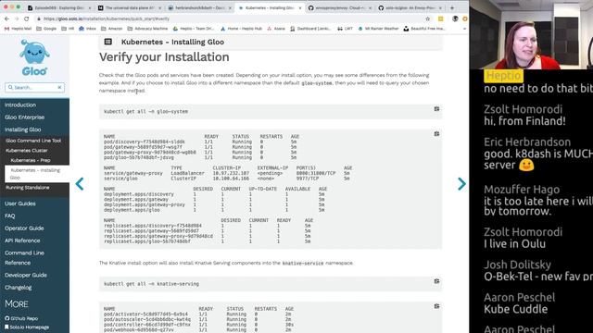Open the Kubernetes Cluster sidebar item

[x=27, y=150]
